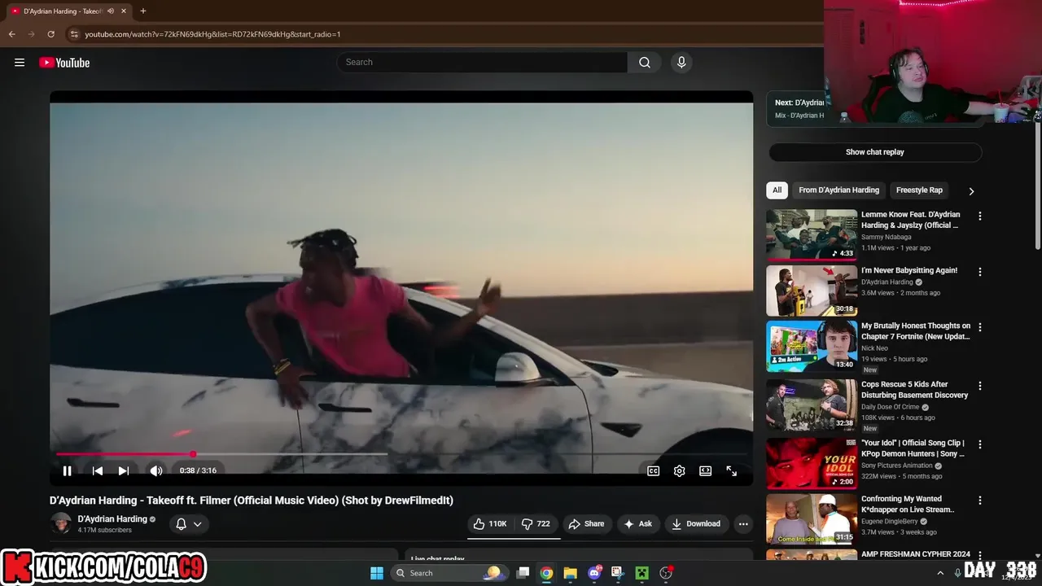Open Task View on taskbar
Image resolution: width=1042 pixels, height=586 pixels.
523,573
